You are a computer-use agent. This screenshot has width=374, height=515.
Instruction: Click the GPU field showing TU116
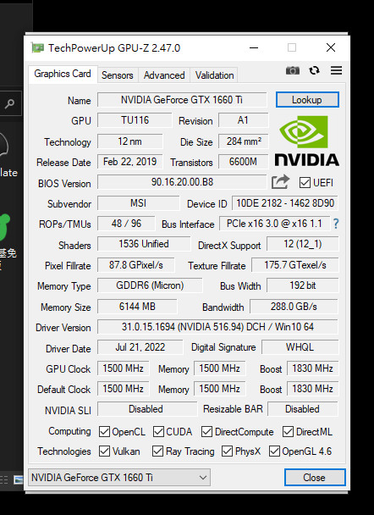135,120
